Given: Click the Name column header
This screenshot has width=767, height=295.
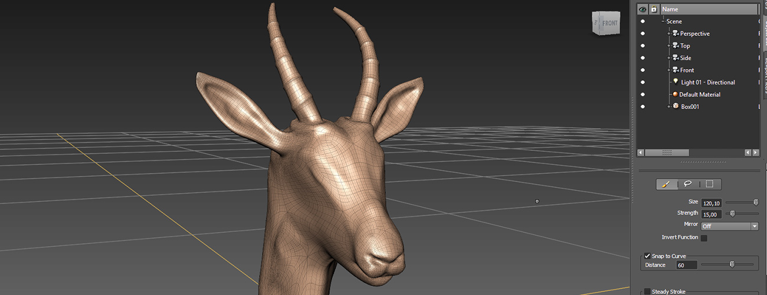Looking at the screenshot, I should [708, 9].
